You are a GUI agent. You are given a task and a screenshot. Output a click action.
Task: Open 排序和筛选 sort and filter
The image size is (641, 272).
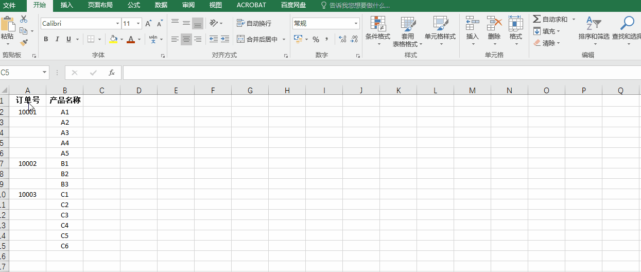[x=594, y=30]
